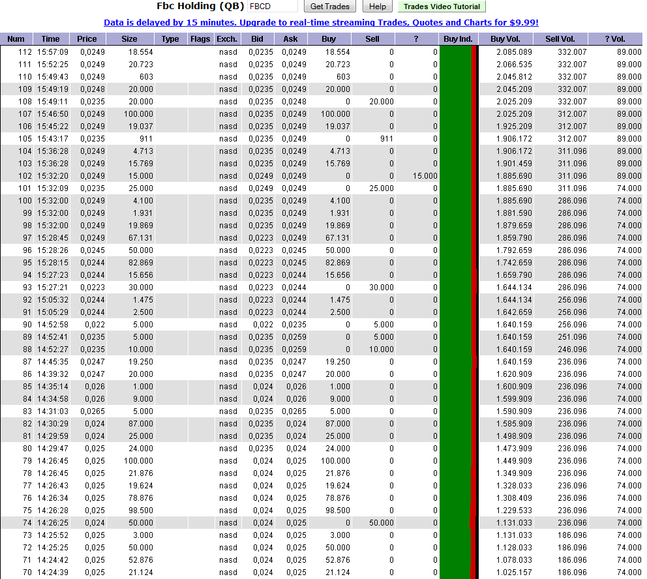Click size 67.131 in row 97
647x579 pixels.
[x=141, y=237]
